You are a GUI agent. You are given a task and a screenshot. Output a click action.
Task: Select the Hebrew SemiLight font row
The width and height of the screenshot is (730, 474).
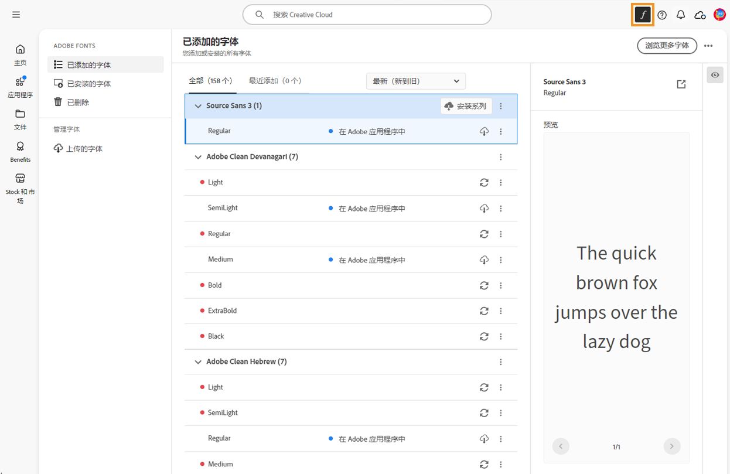351,413
